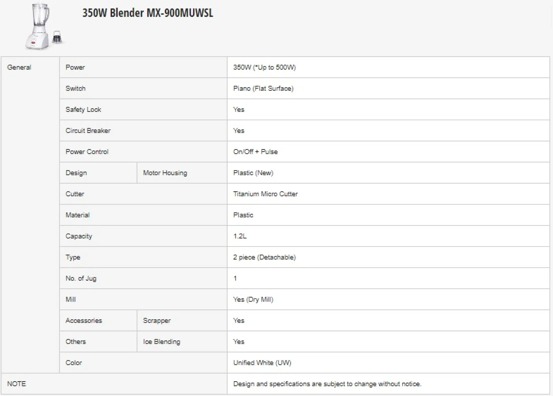Image resolution: width=553 pixels, height=396 pixels.
Task: Select the Titanium Micro Cutter text
Action: 265,194
